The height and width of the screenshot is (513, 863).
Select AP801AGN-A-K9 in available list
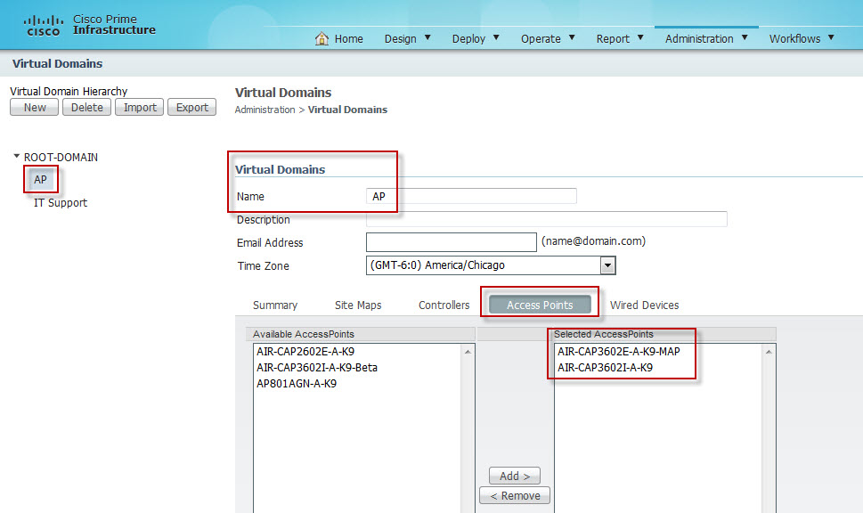point(296,383)
